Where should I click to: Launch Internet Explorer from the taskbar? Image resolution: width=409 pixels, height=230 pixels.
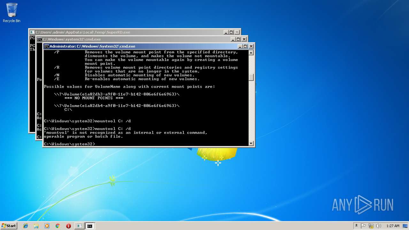pos(26,226)
